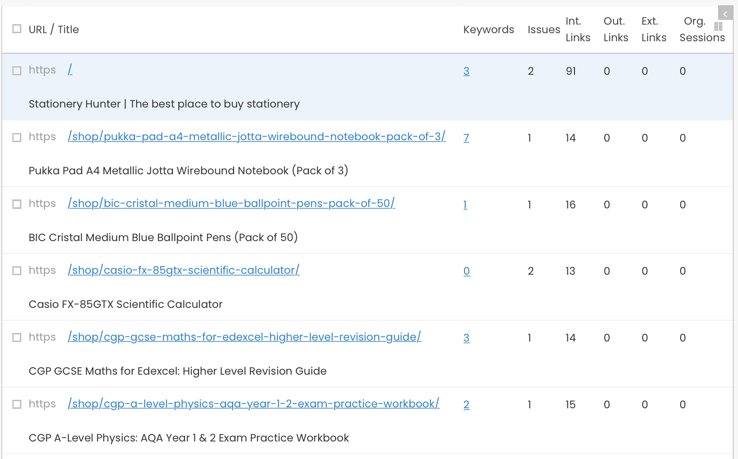This screenshot has height=459, width=738.
Task: Select the title "Stationery Hunter | The best place to buy stationery"
Action: tap(164, 104)
